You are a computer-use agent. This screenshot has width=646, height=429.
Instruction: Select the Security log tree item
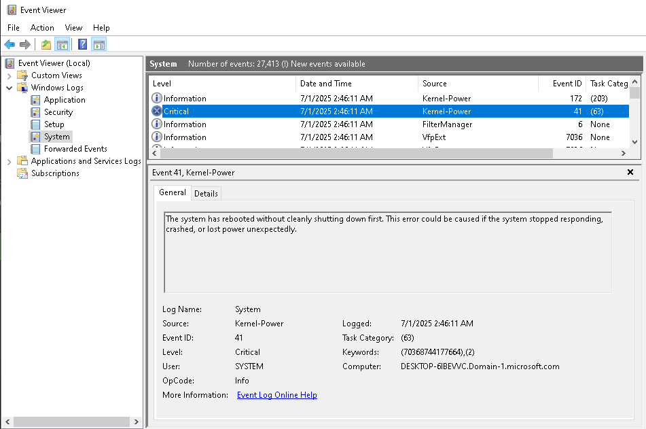58,111
